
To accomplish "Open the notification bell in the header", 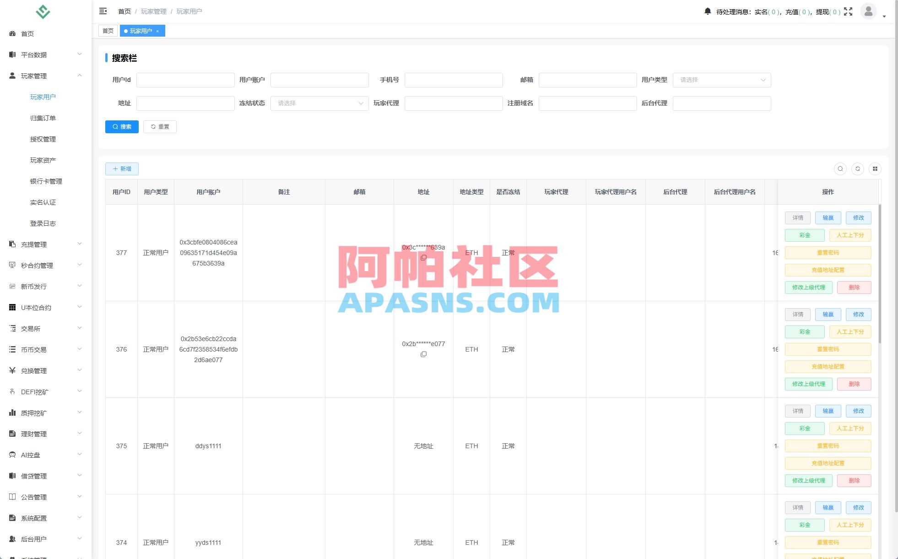I will (x=707, y=11).
